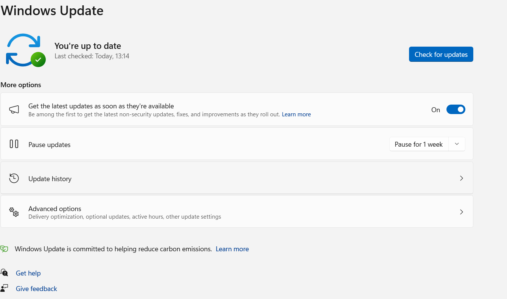The image size is (507, 299).
Task: Click the Advanced options label
Action: (x=55, y=208)
